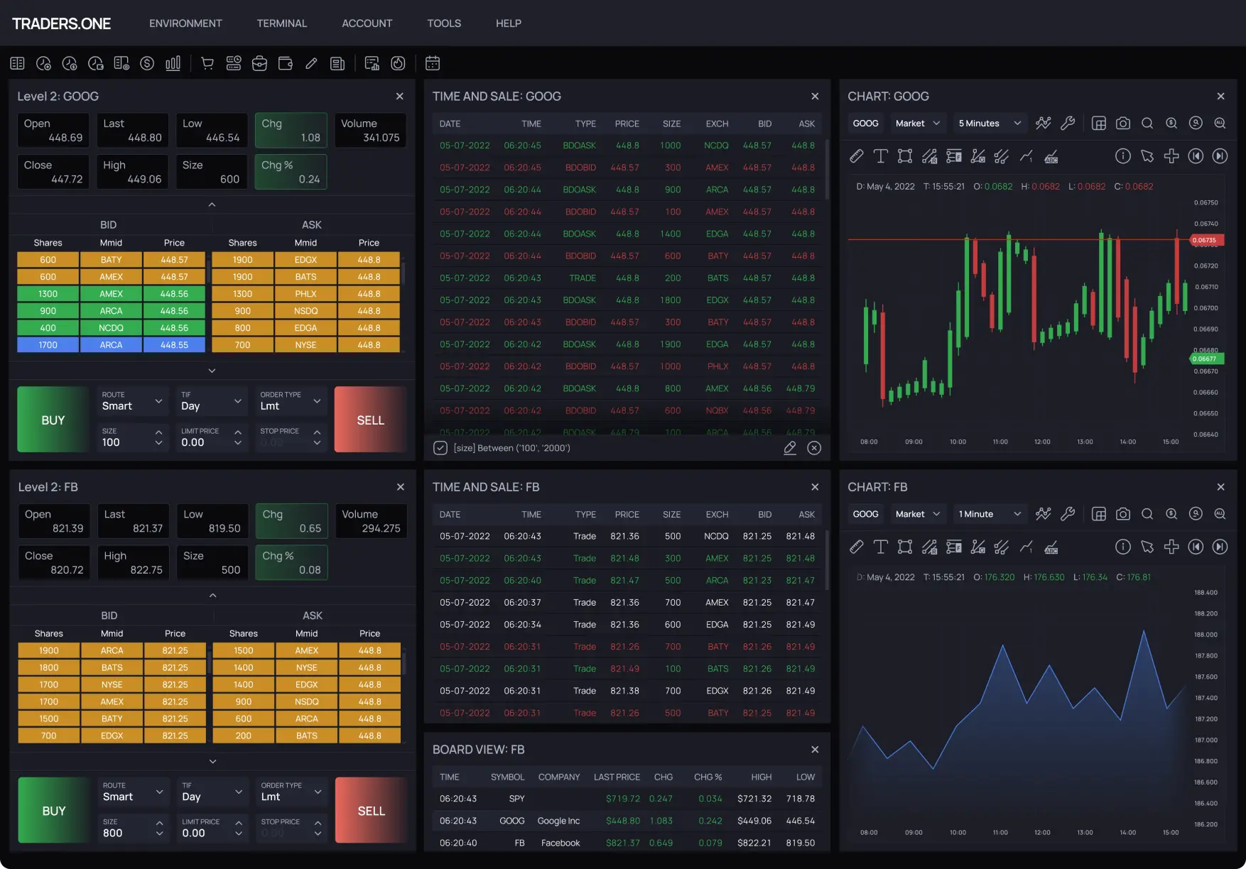Open the Smart route dropdown in GOOG order panel
The height and width of the screenshot is (869, 1246).
132,401
